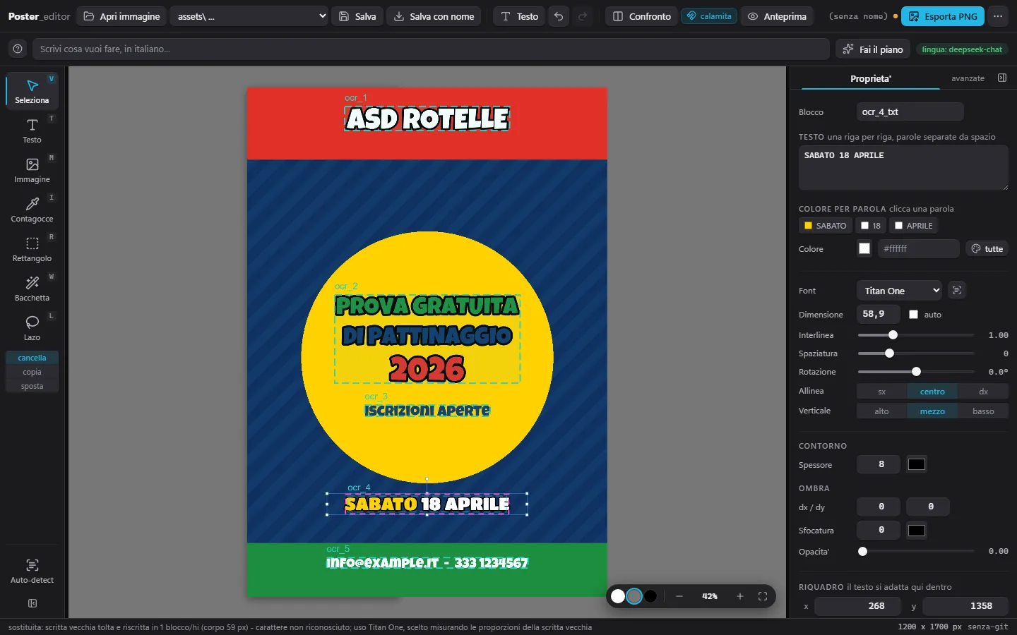This screenshot has width=1017, height=635.
Task: Enable the auto dimension checkbox
Action: (914, 314)
